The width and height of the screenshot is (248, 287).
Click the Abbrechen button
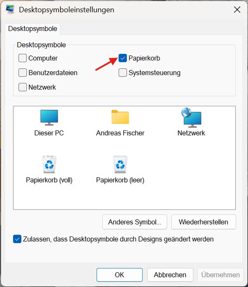coord(170,275)
